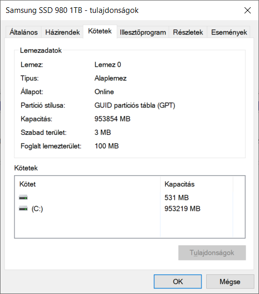Screen dimensions: 259x294
Task: Switch to the Általános tab
Action: [x=23, y=32]
